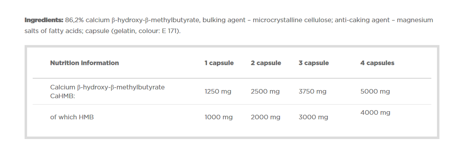Image resolution: width=470 pixels, height=164 pixels.
Task: Click the 1 capsule column header
Action: [x=219, y=63]
